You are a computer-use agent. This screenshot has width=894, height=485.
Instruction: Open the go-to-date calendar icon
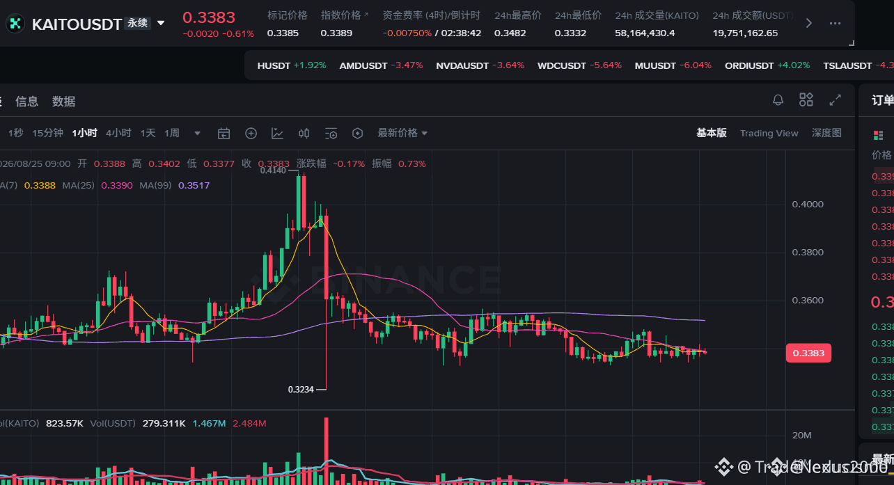(223, 134)
